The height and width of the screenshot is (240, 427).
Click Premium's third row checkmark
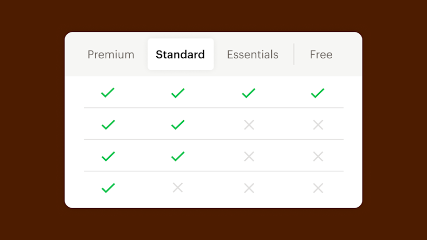pyautogui.click(x=108, y=157)
